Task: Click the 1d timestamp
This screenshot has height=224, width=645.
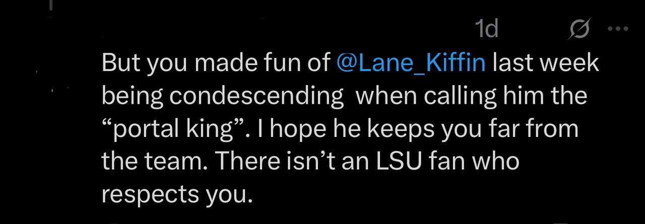Action: pyautogui.click(x=487, y=31)
